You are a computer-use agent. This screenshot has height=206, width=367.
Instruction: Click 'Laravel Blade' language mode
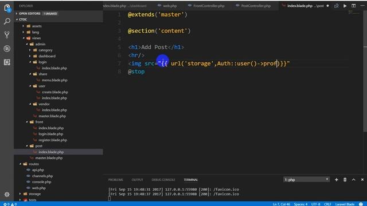point(345,204)
